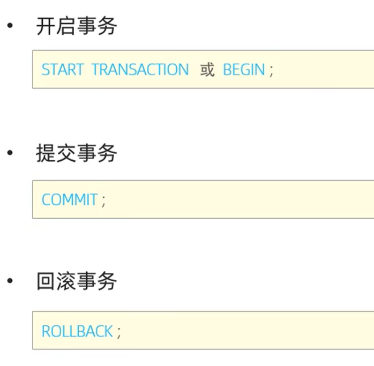Click the COMMIT keyword

[70, 200]
